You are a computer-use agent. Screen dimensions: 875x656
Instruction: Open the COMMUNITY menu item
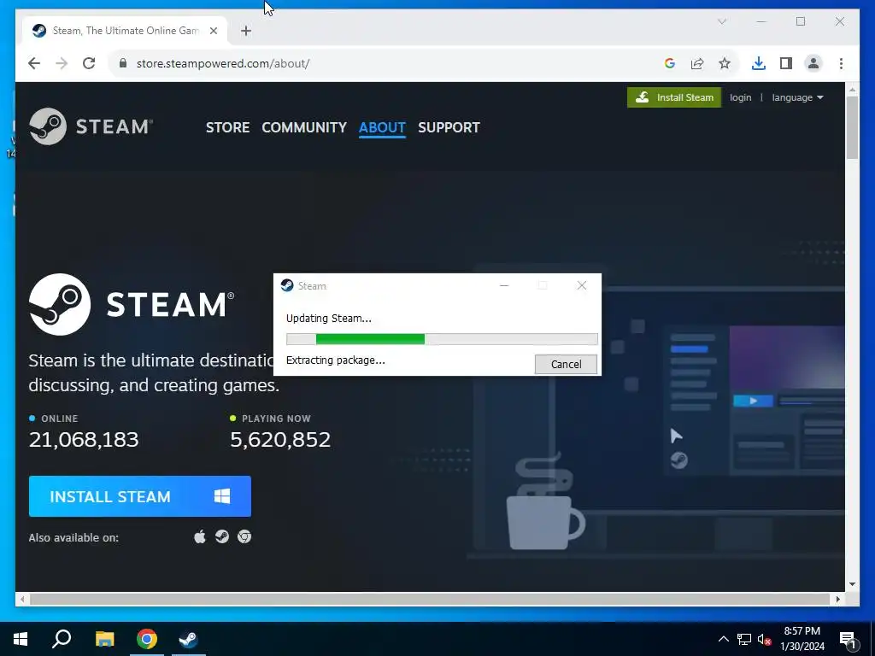click(304, 127)
